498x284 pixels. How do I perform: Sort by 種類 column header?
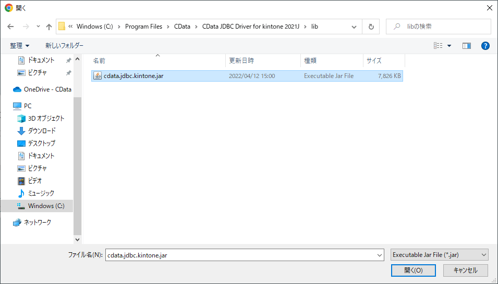[x=332, y=60]
